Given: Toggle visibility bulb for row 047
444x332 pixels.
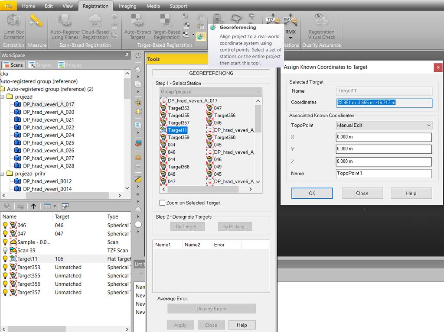Looking at the screenshot, I should point(5,234).
